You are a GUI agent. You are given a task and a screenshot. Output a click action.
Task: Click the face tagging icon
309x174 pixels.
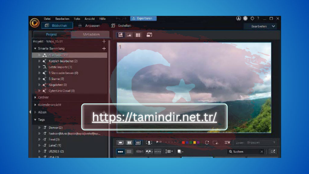(149, 143)
